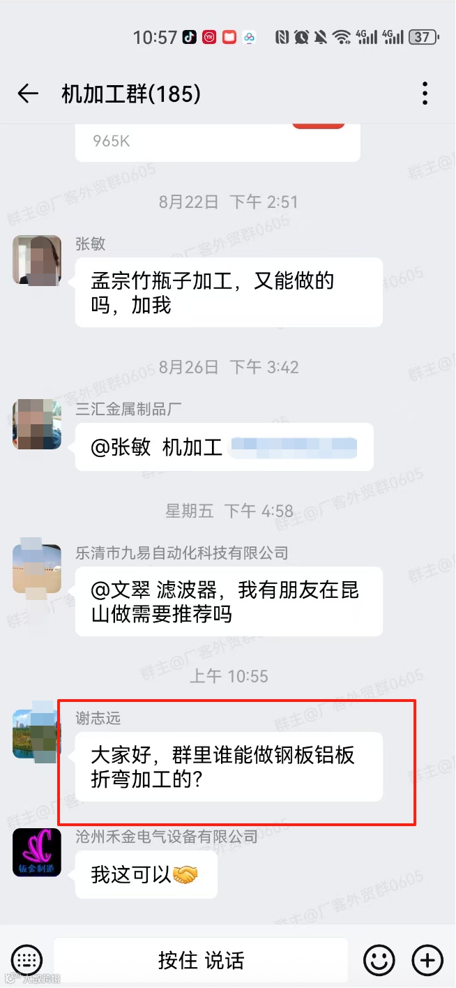
Task: Open the three-dot group menu
Action: click(425, 93)
